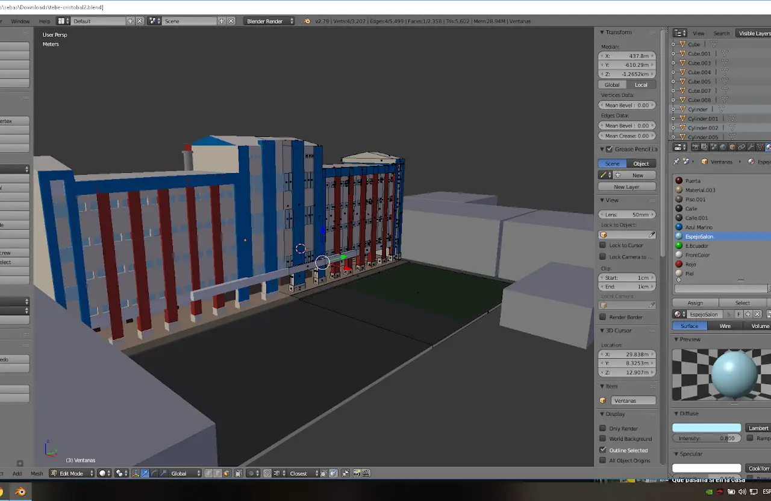Click the New Layer button
Screen dimensions: 771x501
(x=626, y=187)
